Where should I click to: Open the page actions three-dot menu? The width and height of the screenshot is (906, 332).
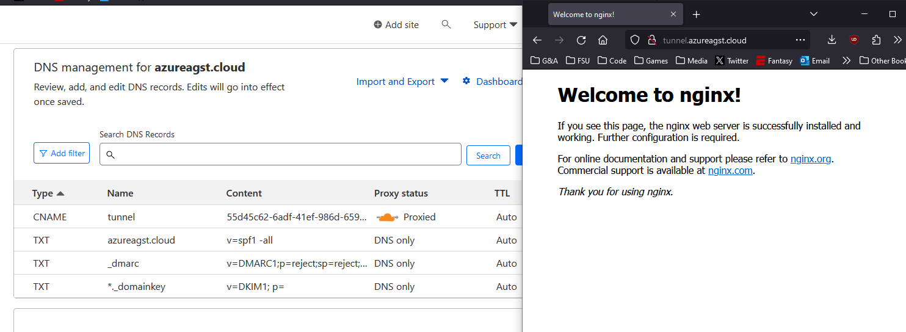pos(800,40)
